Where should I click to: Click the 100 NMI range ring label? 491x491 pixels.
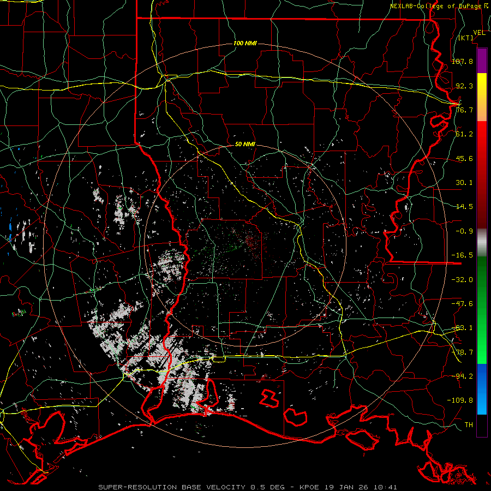245,43
